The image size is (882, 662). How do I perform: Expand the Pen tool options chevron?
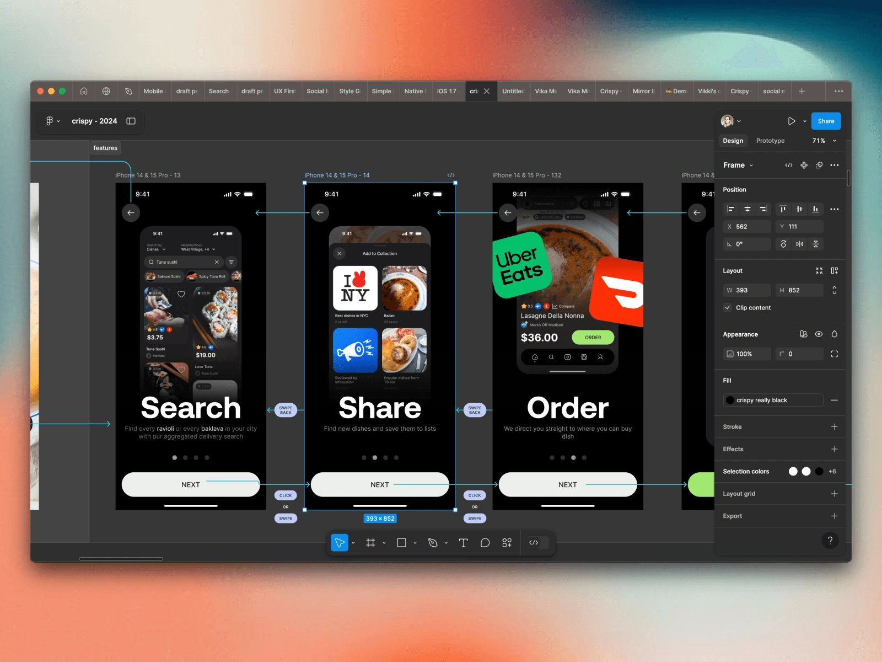coord(446,543)
